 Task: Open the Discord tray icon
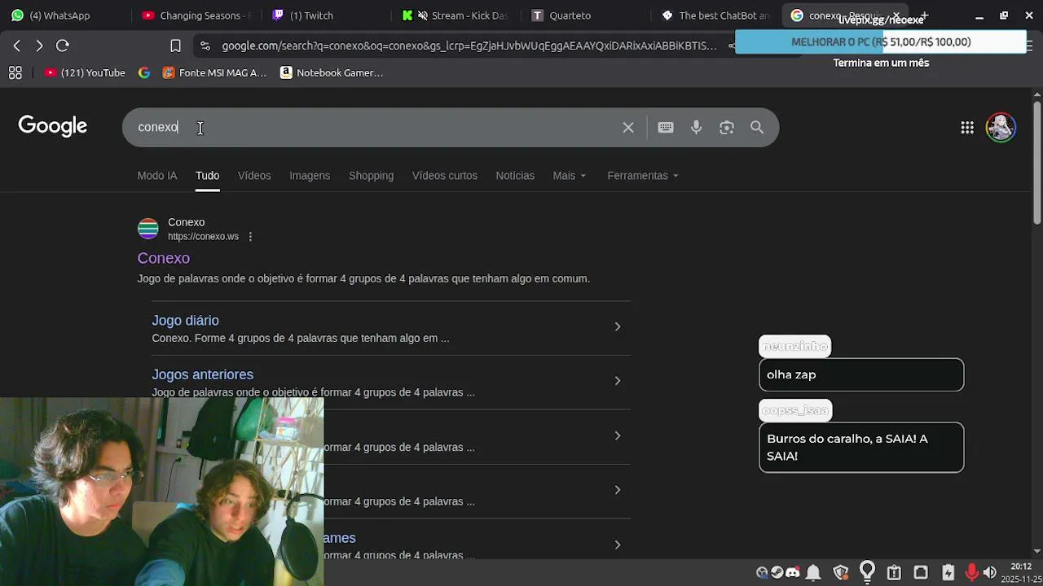coord(792,572)
